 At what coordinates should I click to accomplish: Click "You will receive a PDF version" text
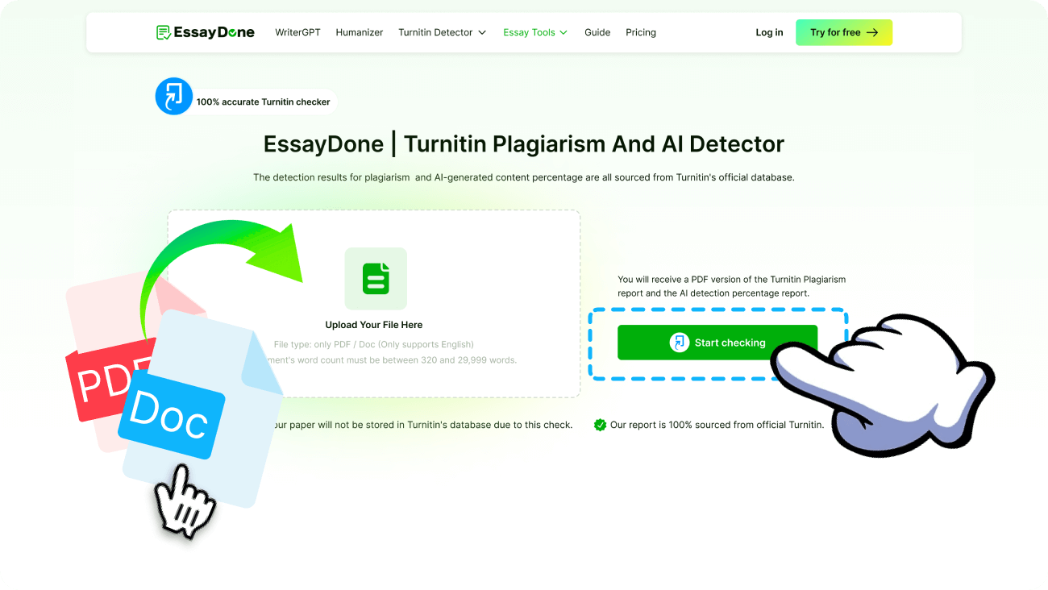point(732,286)
